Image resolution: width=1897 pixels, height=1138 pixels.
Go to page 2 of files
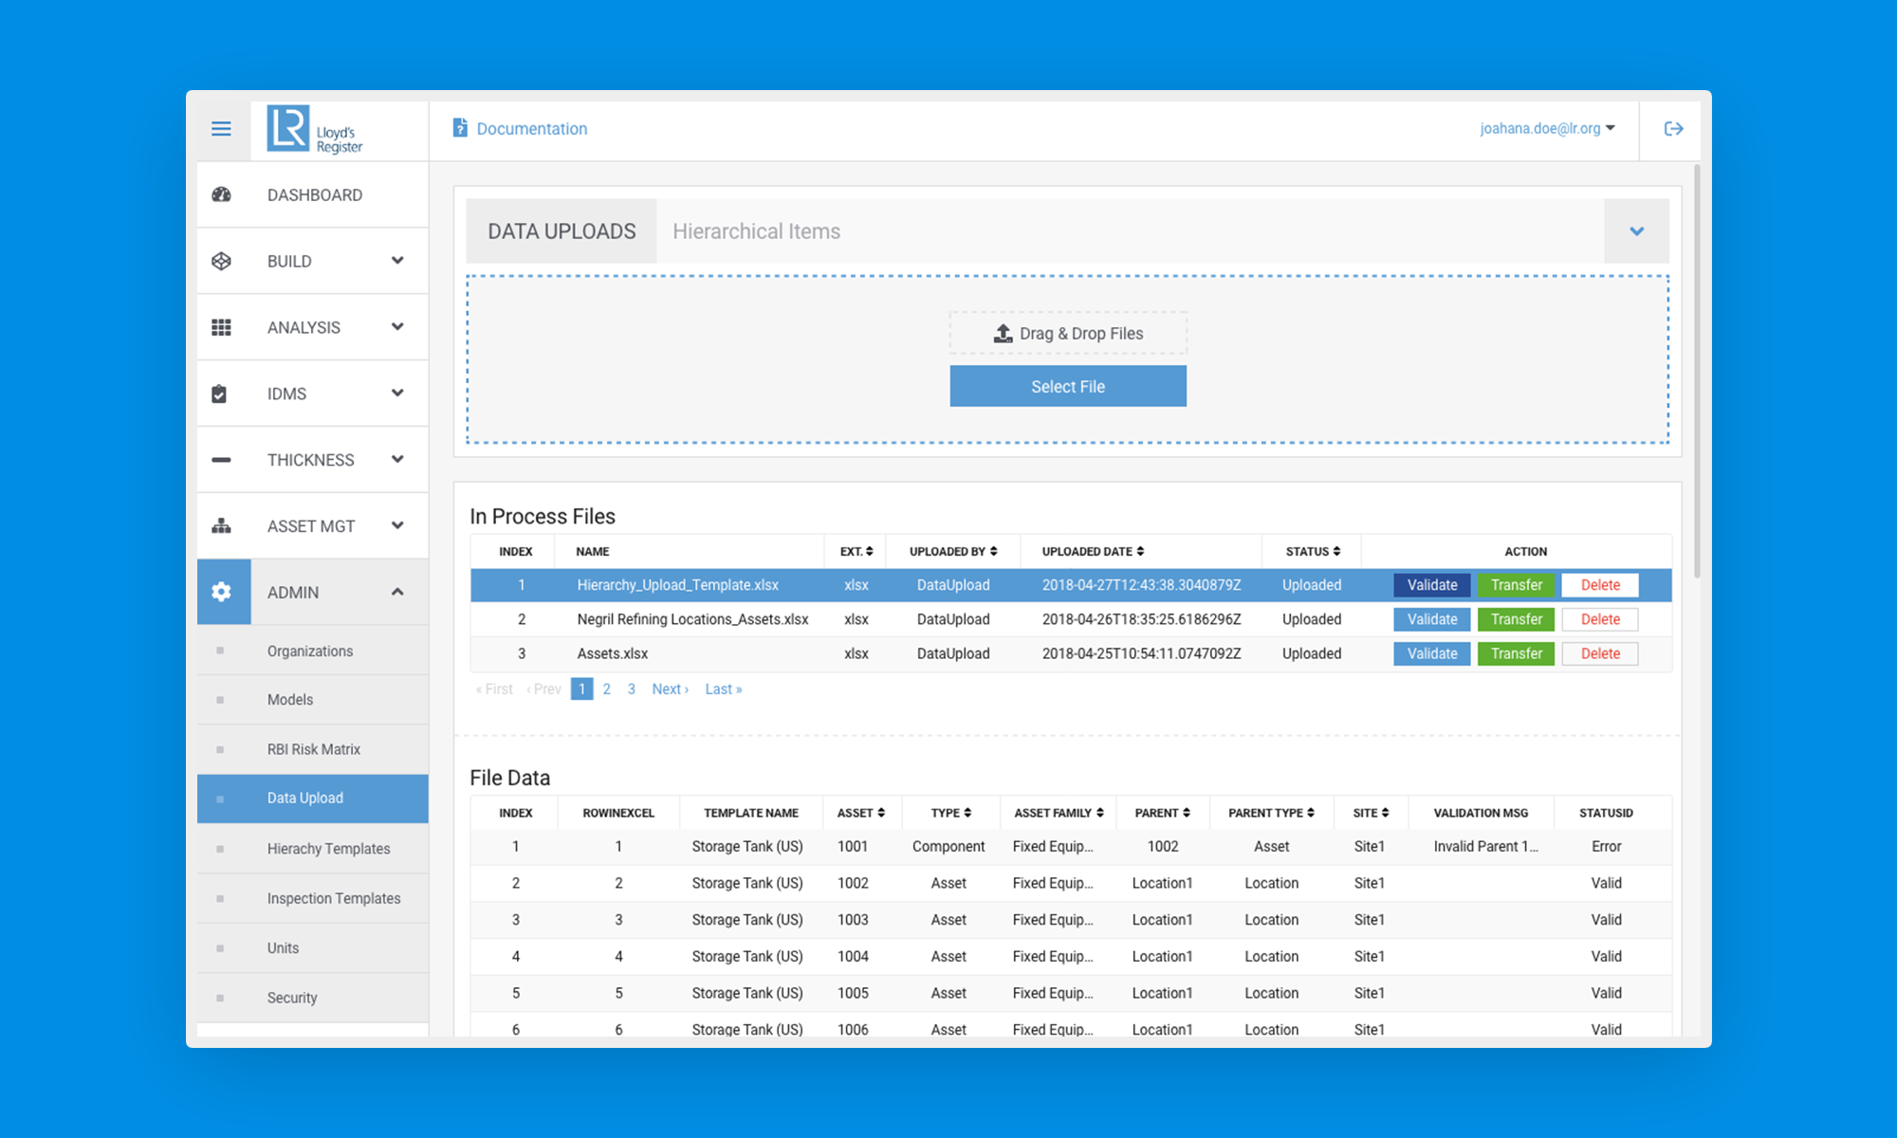[607, 689]
